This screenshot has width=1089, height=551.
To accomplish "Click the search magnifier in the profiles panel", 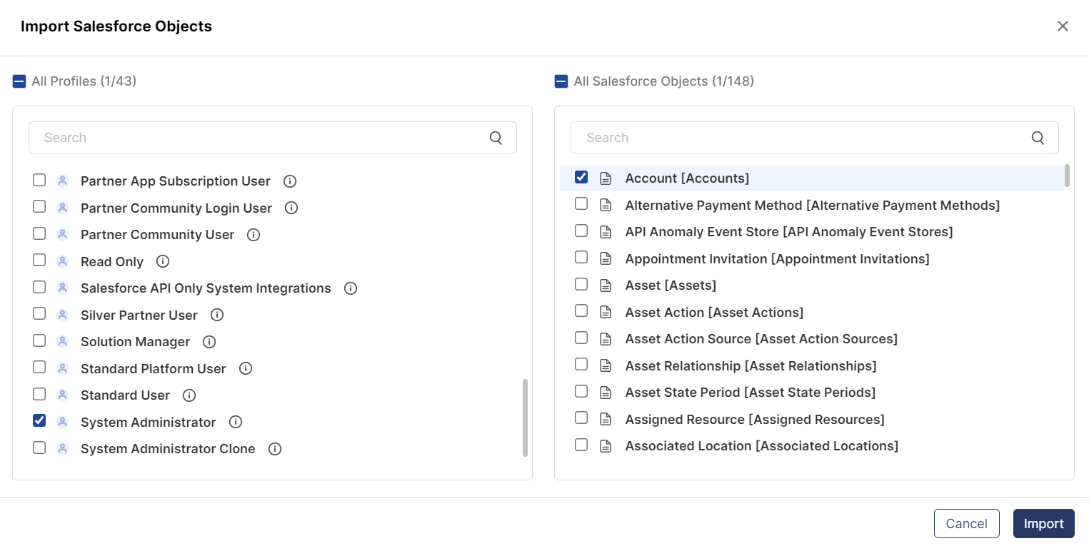I will coord(496,138).
